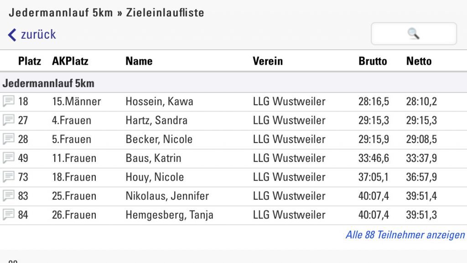Sort by the Platz column header
Viewport: 467px width, 263px height.
click(x=30, y=61)
